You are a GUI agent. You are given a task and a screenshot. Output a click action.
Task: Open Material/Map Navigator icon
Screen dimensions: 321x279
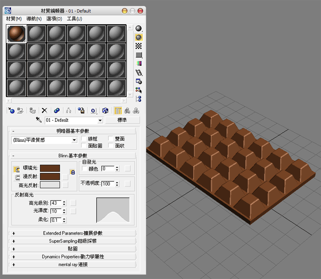click(138, 99)
